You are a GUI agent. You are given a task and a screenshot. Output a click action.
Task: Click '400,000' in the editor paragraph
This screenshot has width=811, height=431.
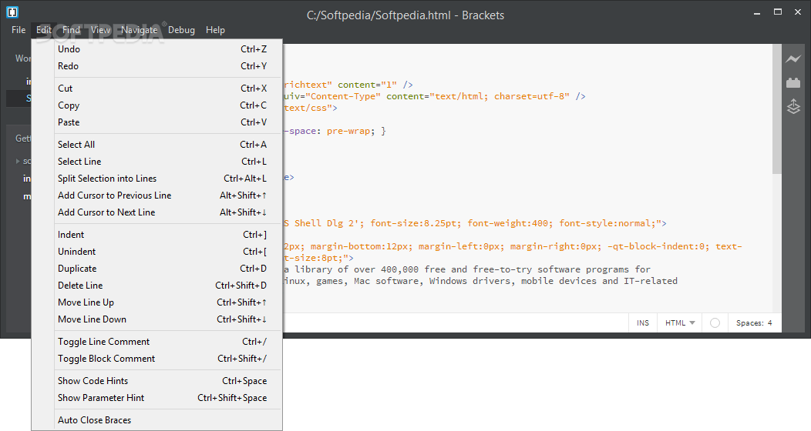pyautogui.click(x=399, y=269)
